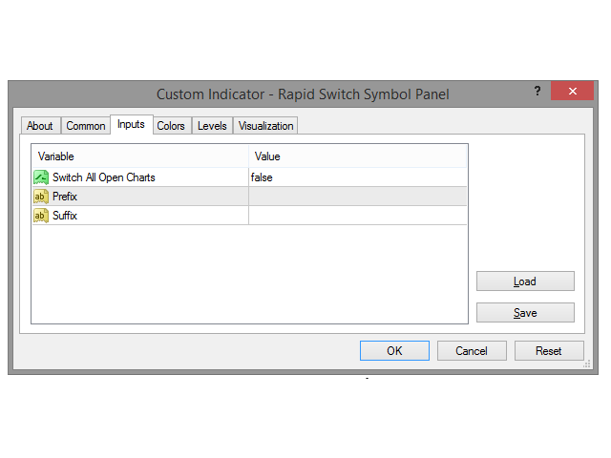The width and height of the screenshot is (611, 458).
Task: Click the Load button
Action: [525, 281]
